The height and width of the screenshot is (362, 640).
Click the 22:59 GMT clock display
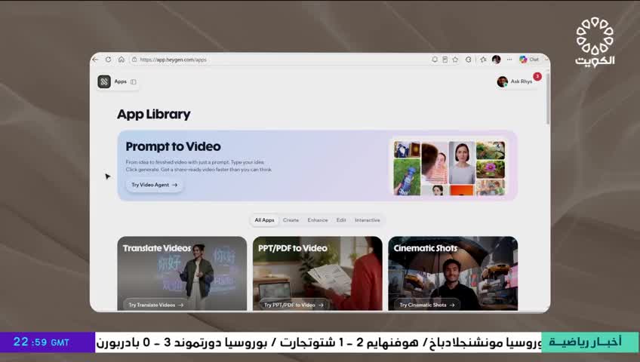(x=42, y=342)
